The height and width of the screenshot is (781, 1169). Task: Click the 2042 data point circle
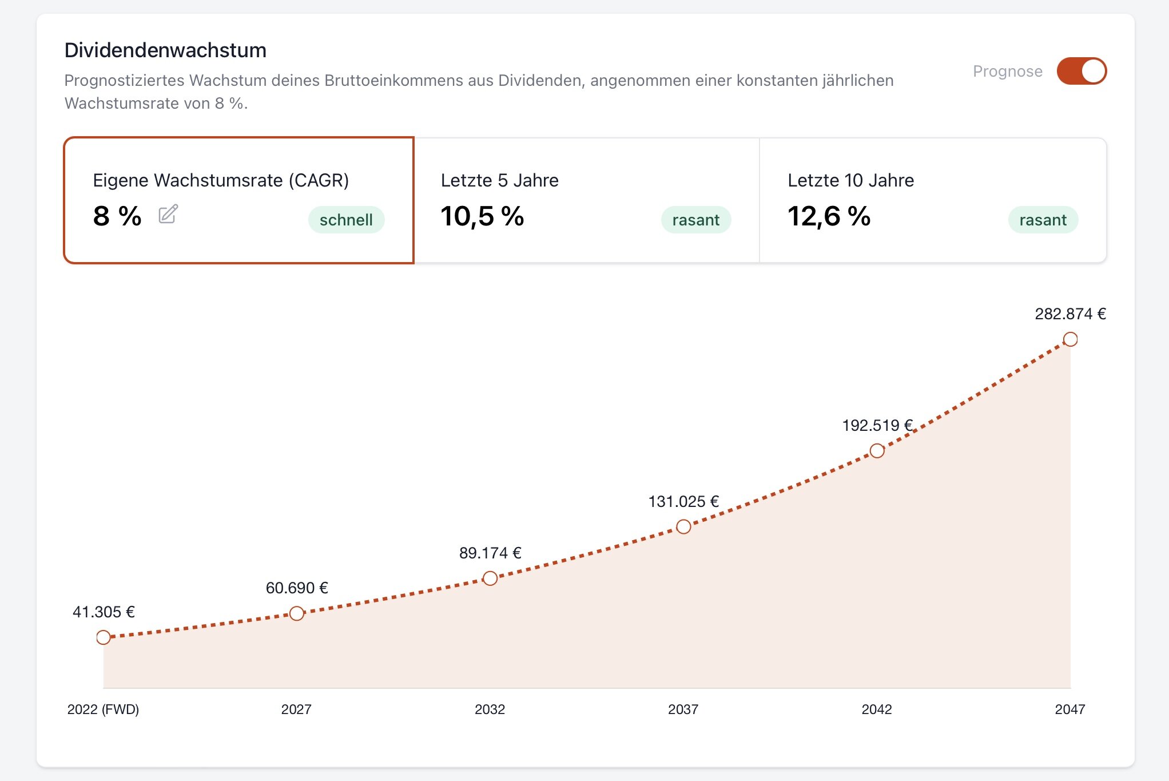pyautogui.click(x=877, y=451)
